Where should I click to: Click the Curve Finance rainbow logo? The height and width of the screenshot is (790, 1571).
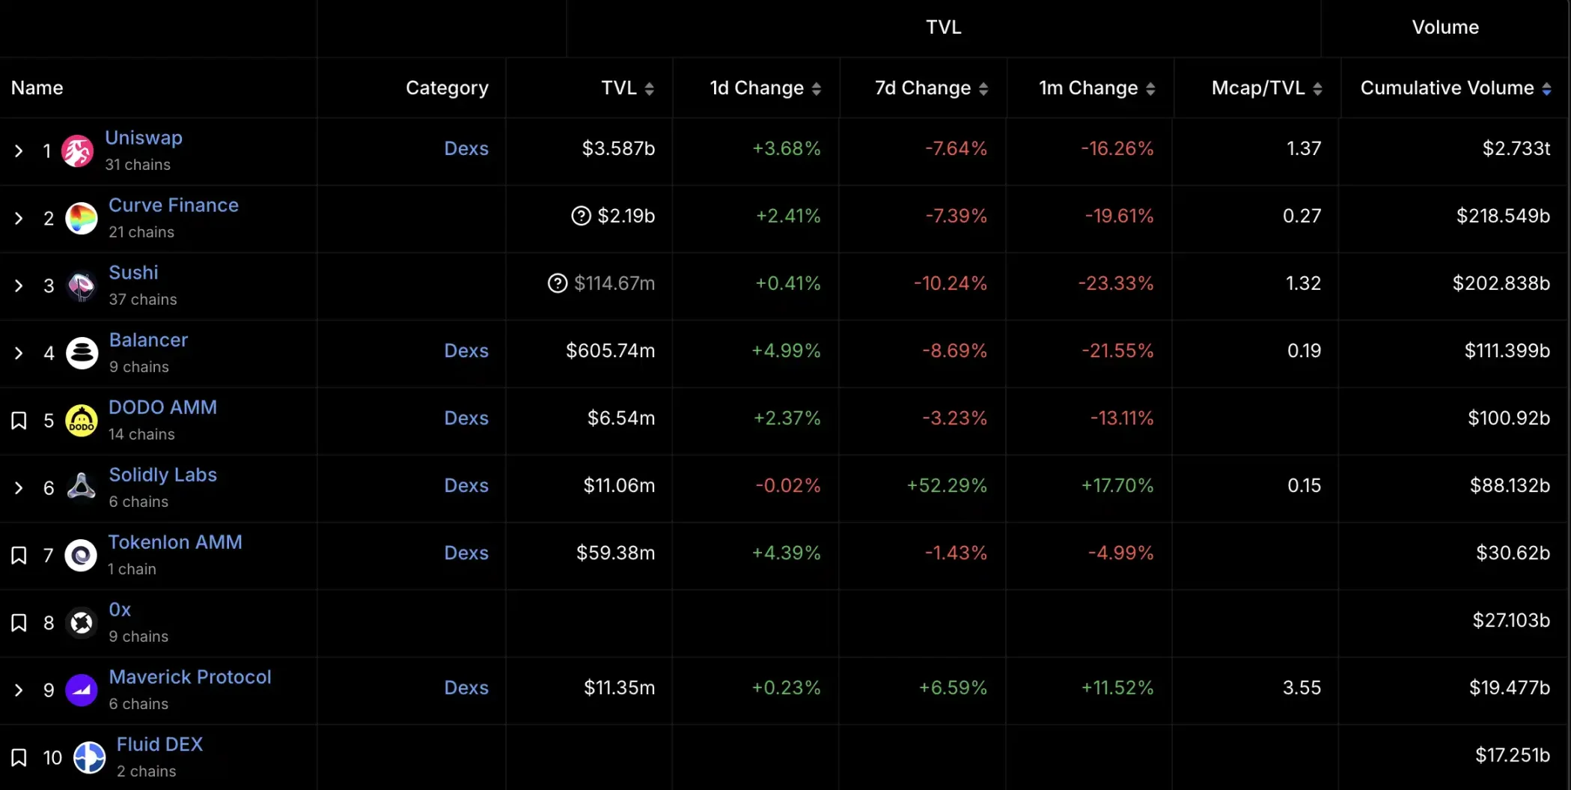pos(82,218)
